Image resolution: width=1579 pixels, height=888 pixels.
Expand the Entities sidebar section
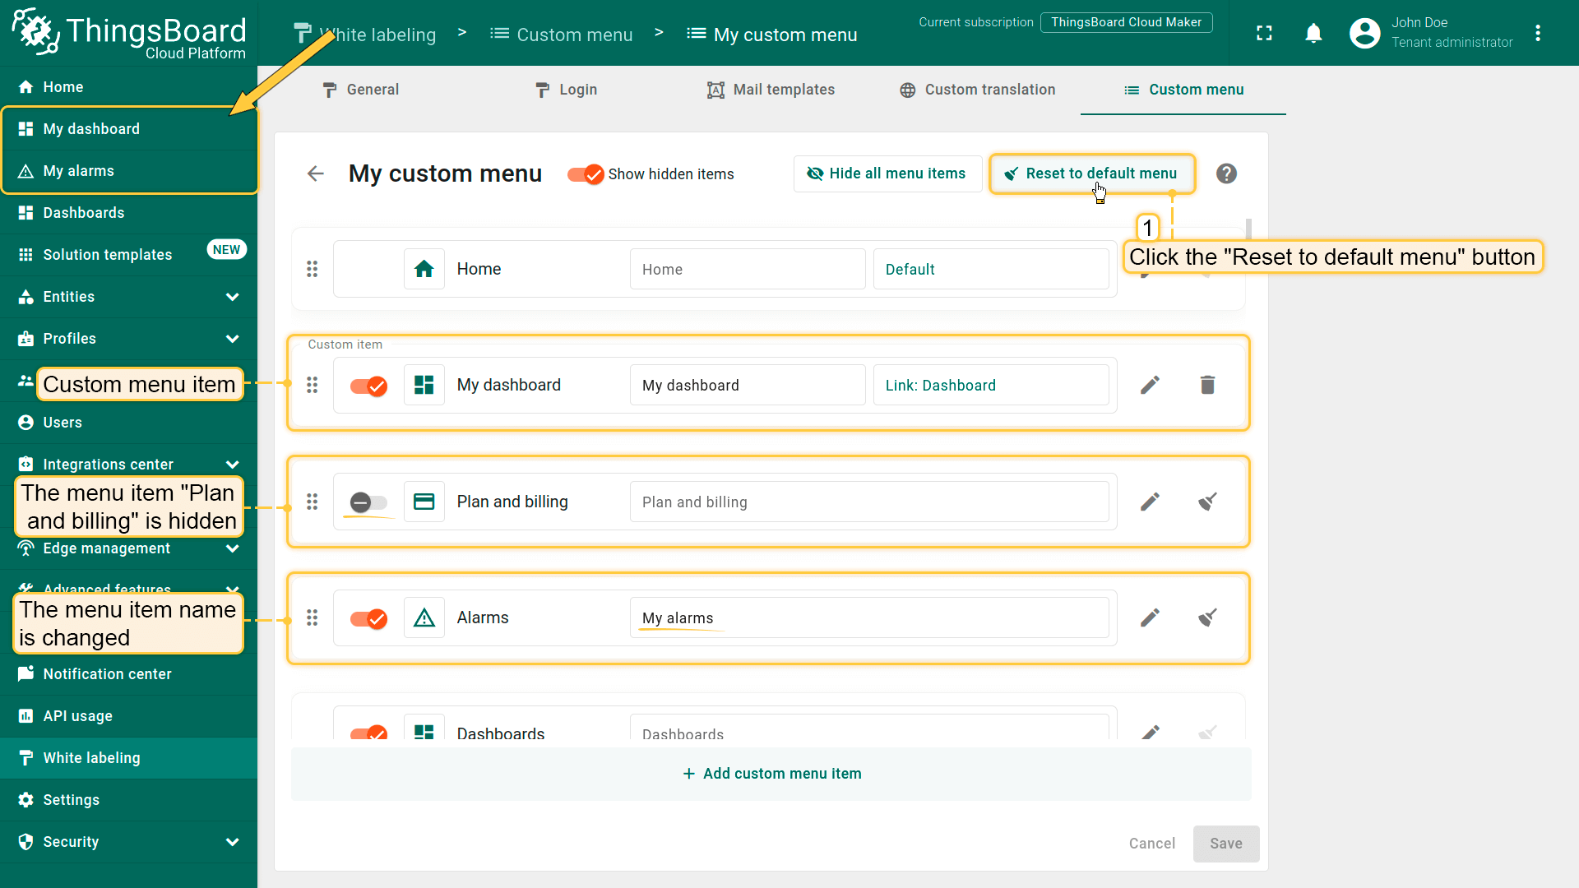pyautogui.click(x=232, y=297)
